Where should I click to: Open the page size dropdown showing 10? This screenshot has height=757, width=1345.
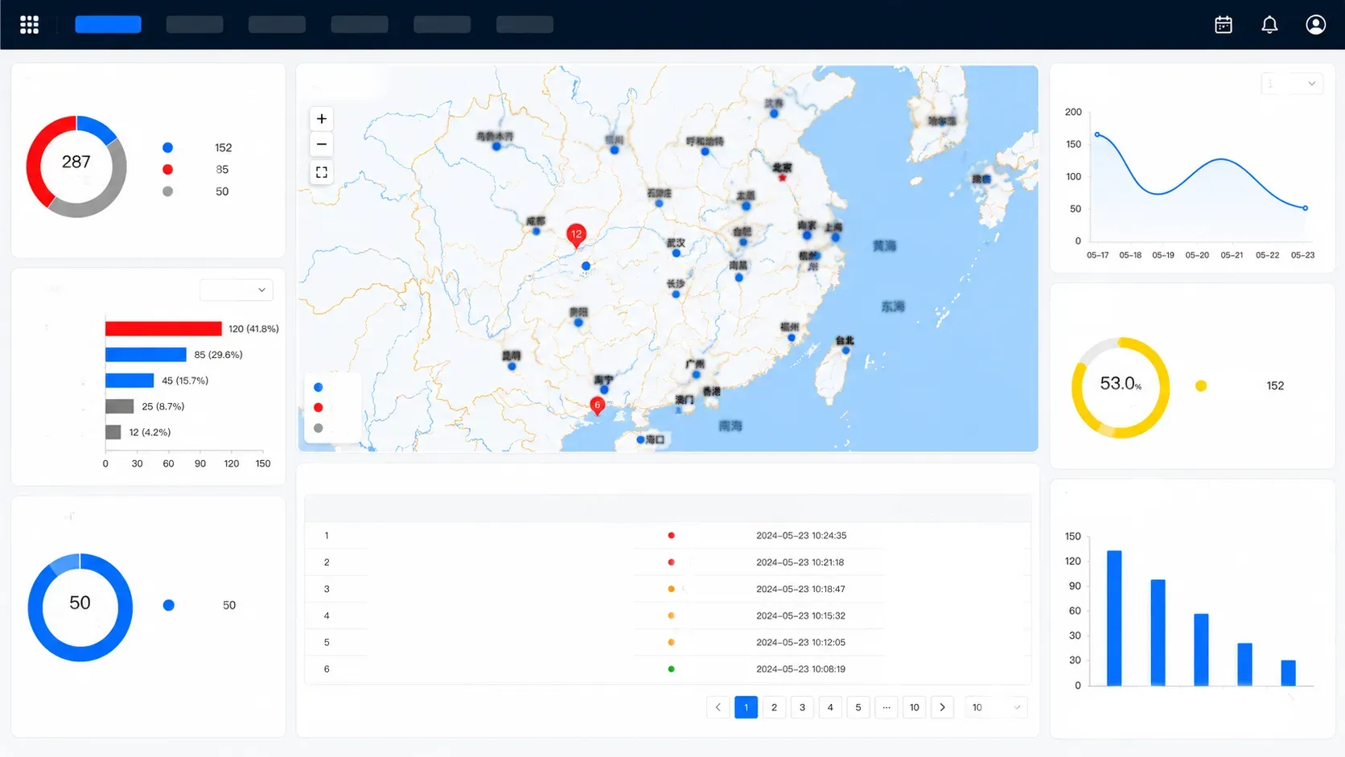[996, 708]
